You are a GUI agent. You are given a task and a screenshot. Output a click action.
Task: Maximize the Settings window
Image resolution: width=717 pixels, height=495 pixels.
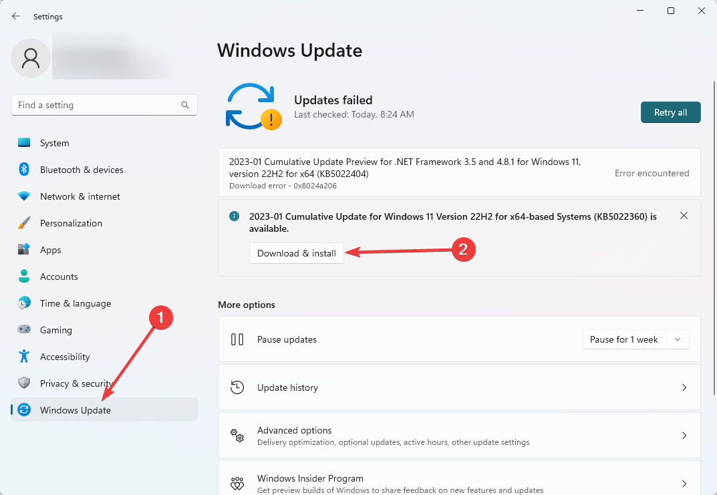click(671, 11)
